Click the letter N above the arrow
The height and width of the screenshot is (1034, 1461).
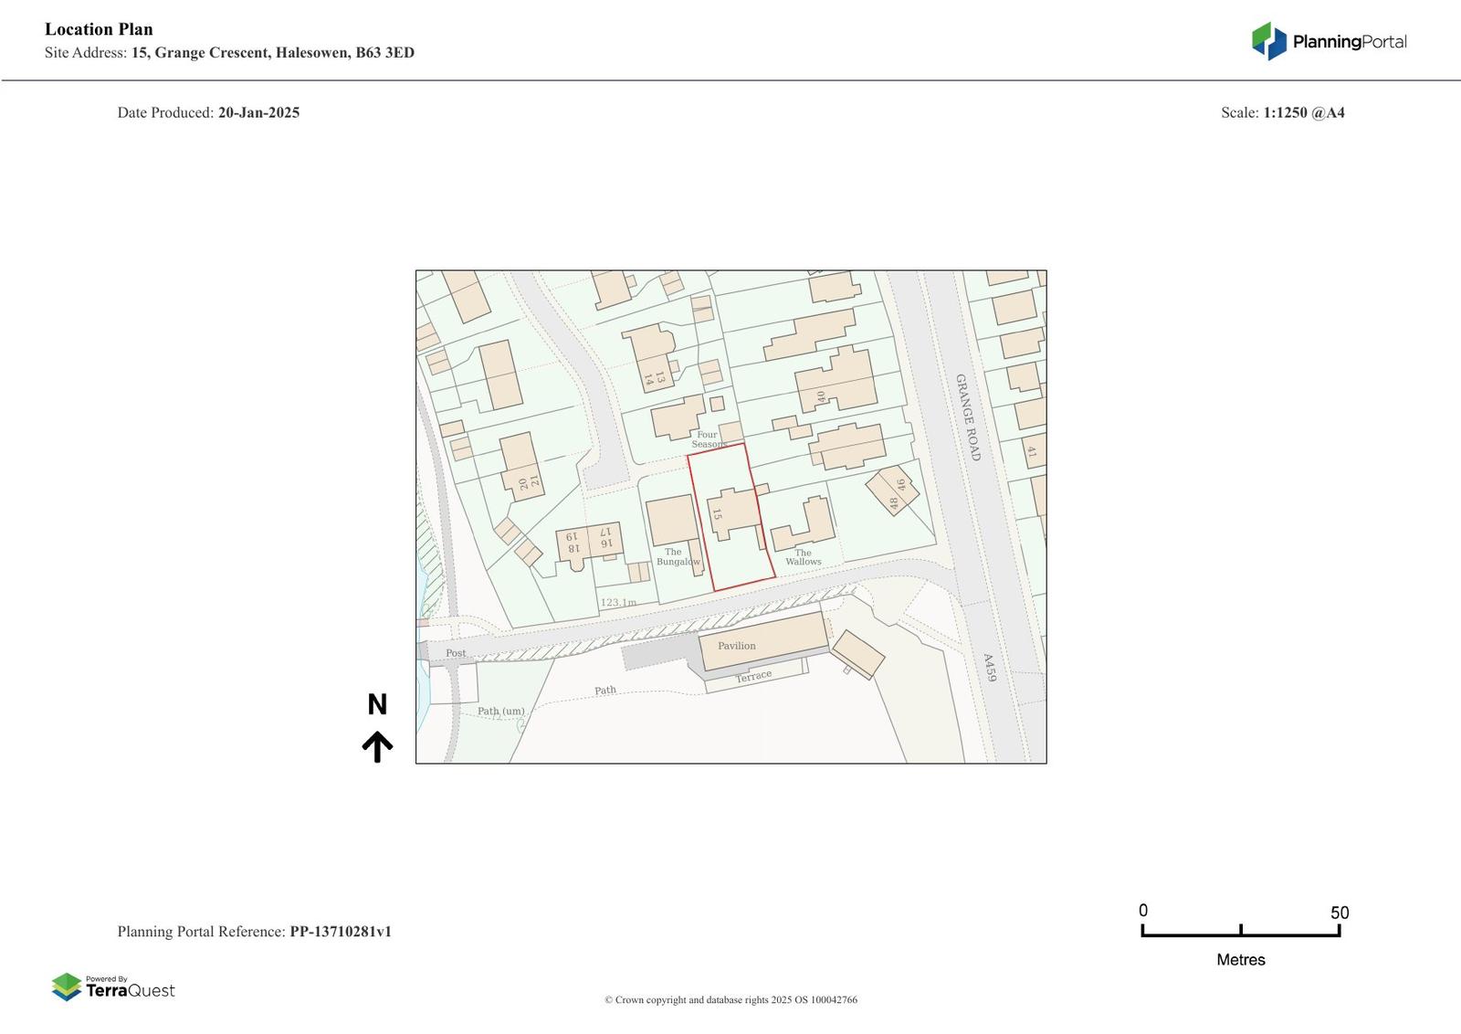pyautogui.click(x=377, y=704)
